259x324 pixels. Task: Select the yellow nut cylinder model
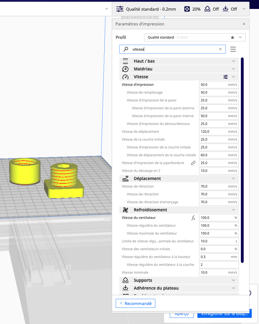click(25, 172)
